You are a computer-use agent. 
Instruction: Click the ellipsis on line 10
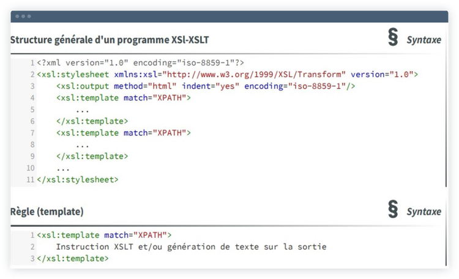(x=63, y=169)
